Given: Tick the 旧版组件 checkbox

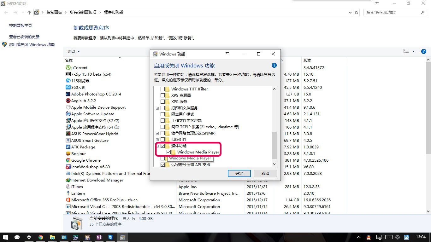Looking at the screenshot, I should (162, 140).
